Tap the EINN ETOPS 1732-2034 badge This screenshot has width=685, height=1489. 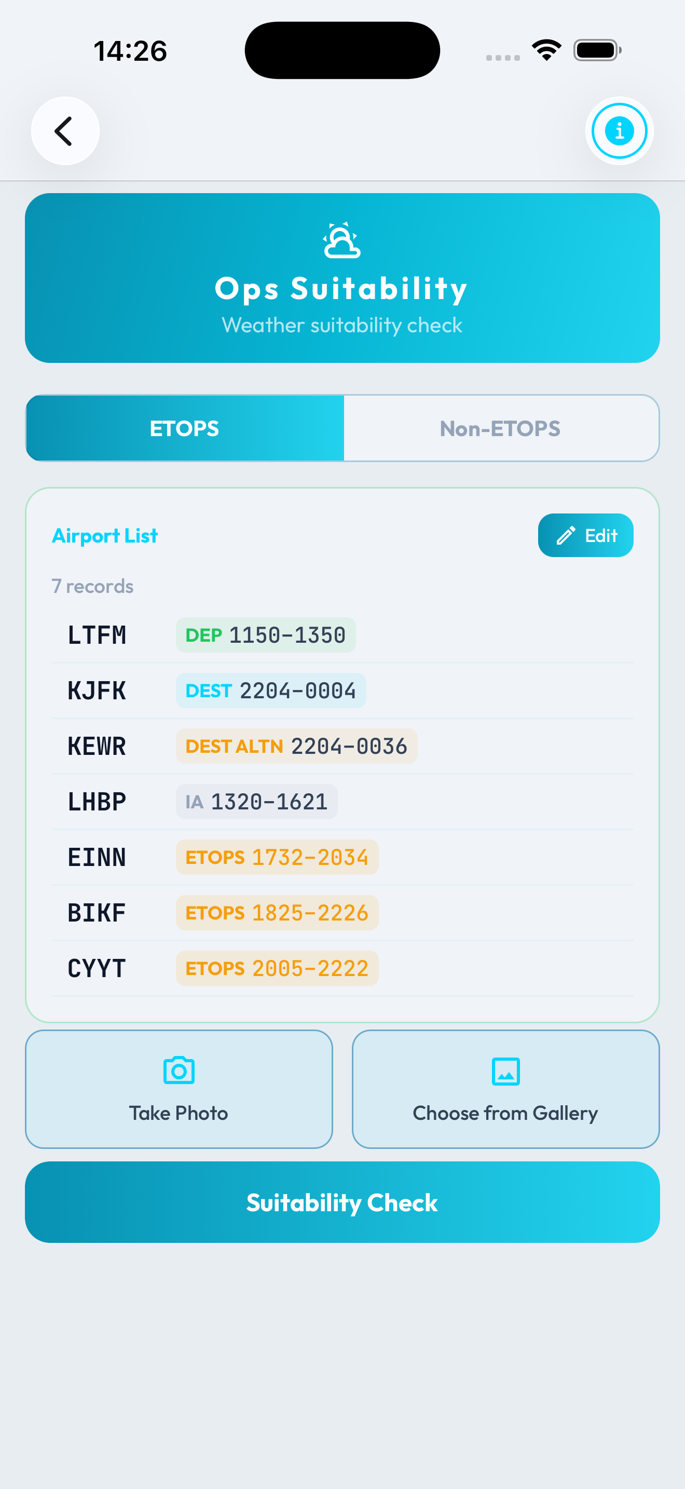[277, 857]
